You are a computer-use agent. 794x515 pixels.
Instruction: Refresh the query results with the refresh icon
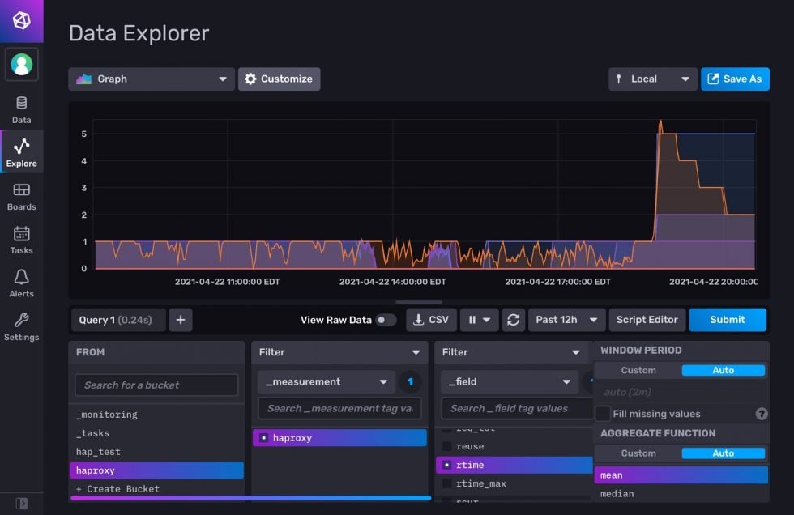pyautogui.click(x=513, y=320)
